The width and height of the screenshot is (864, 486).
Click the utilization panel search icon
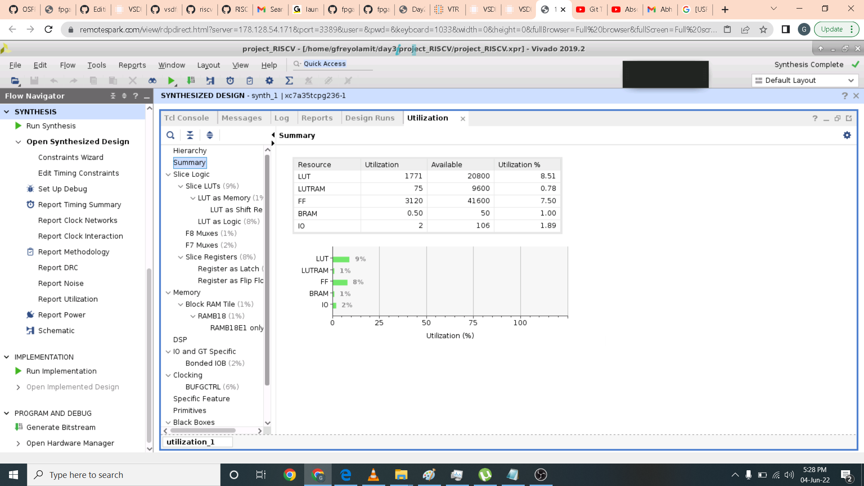171,135
